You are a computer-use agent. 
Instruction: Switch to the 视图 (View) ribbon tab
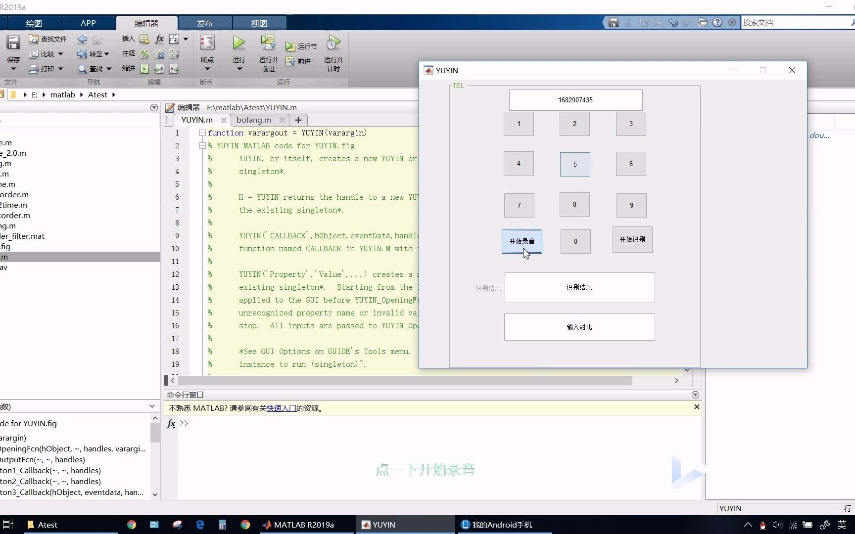(x=259, y=23)
